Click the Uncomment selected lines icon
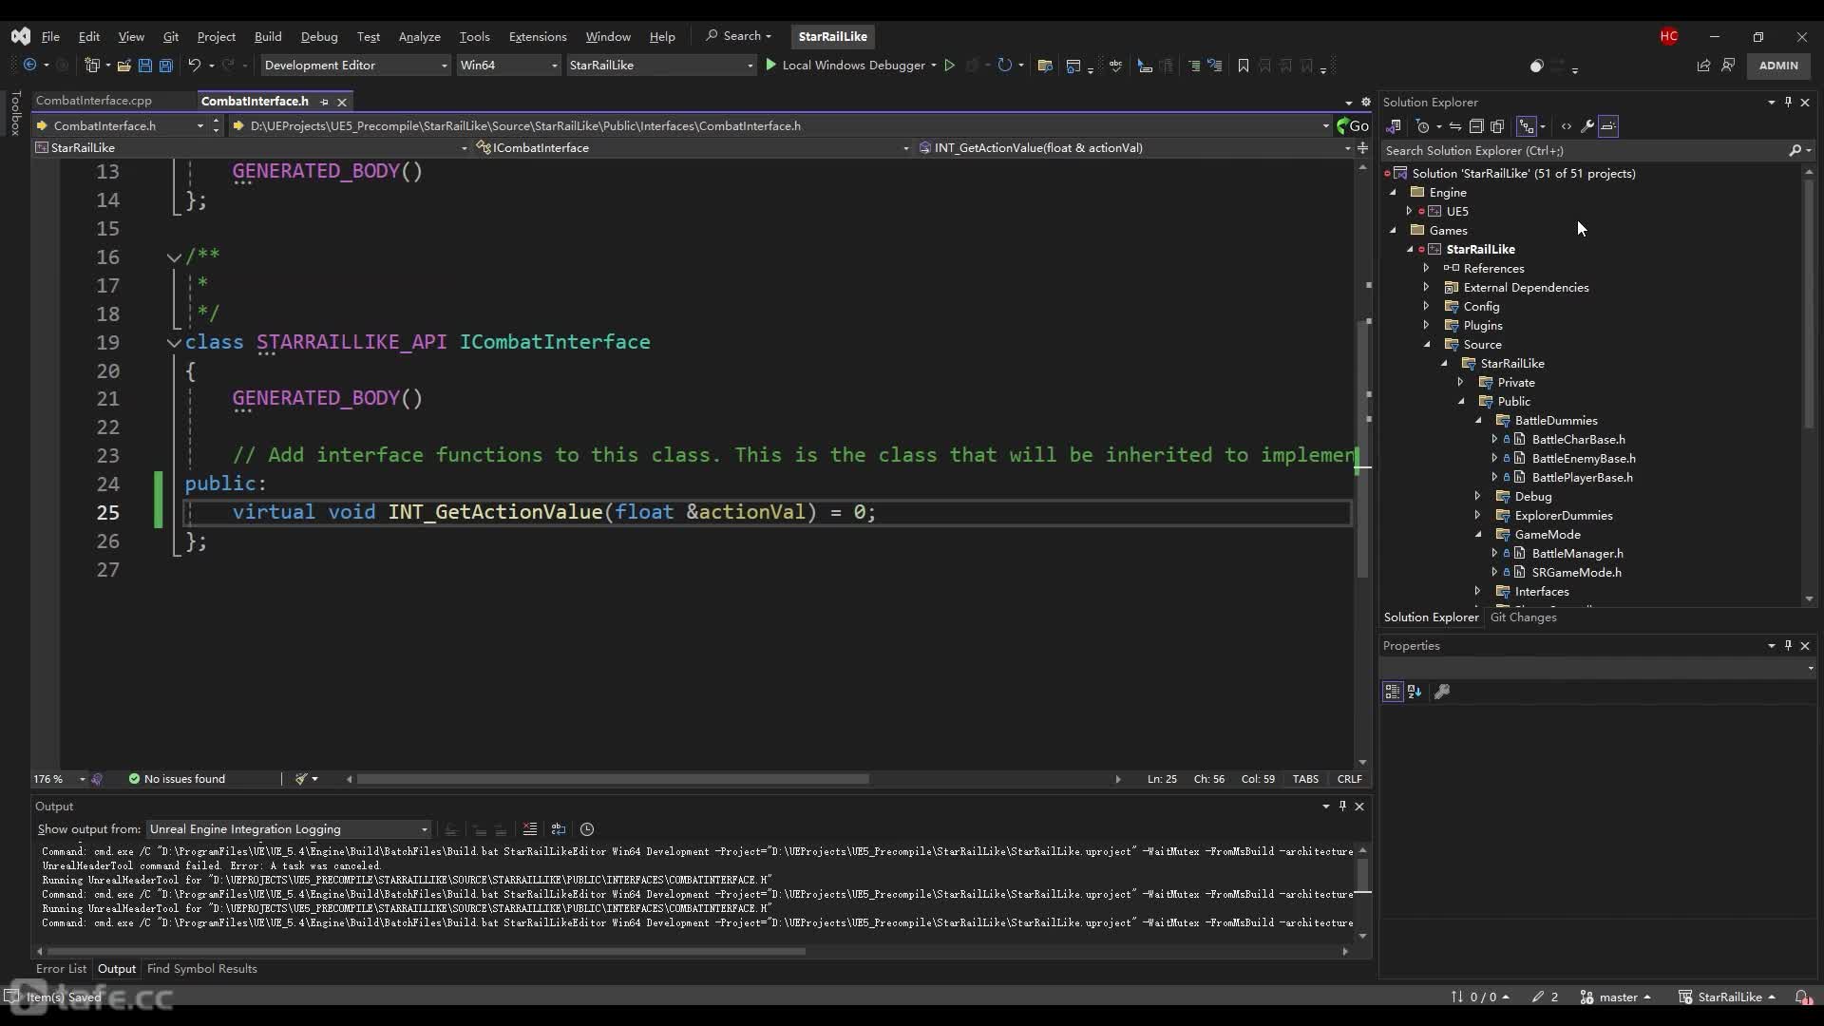This screenshot has height=1026, width=1824. coord(1215,66)
